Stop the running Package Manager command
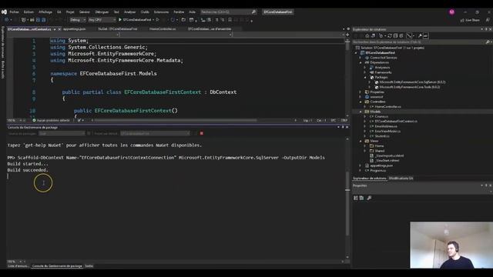 (202, 133)
